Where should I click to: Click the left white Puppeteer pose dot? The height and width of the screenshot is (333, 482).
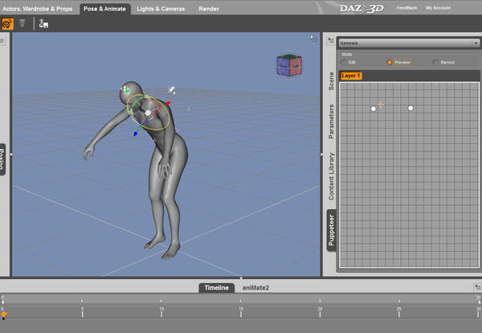(374, 109)
